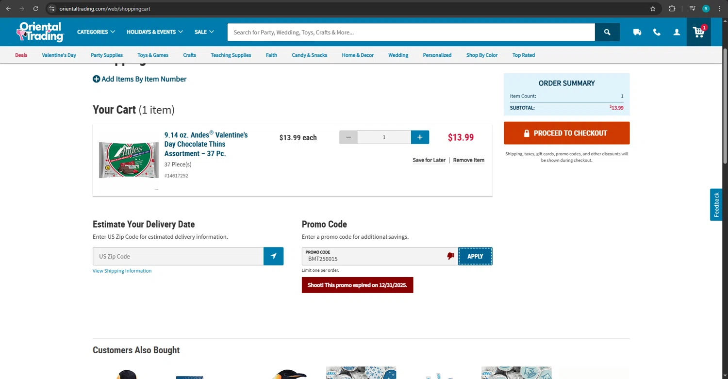Viewport: 728px width, 379px height.
Task: Increase quantity with the plus button
Action: pyautogui.click(x=420, y=137)
